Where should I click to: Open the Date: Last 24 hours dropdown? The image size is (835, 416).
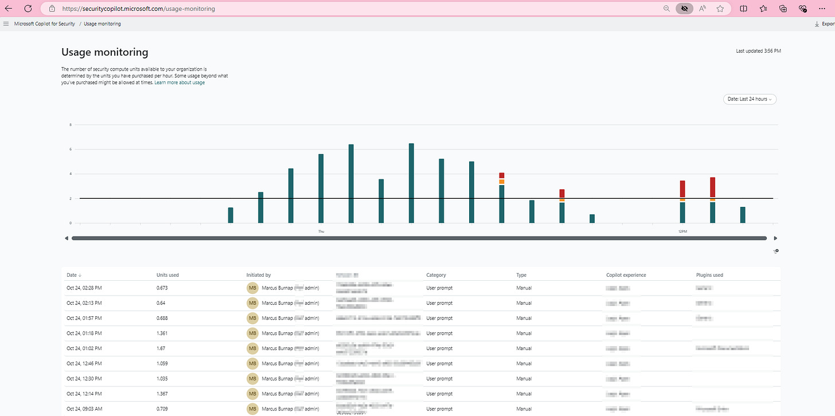pos(750,99)
